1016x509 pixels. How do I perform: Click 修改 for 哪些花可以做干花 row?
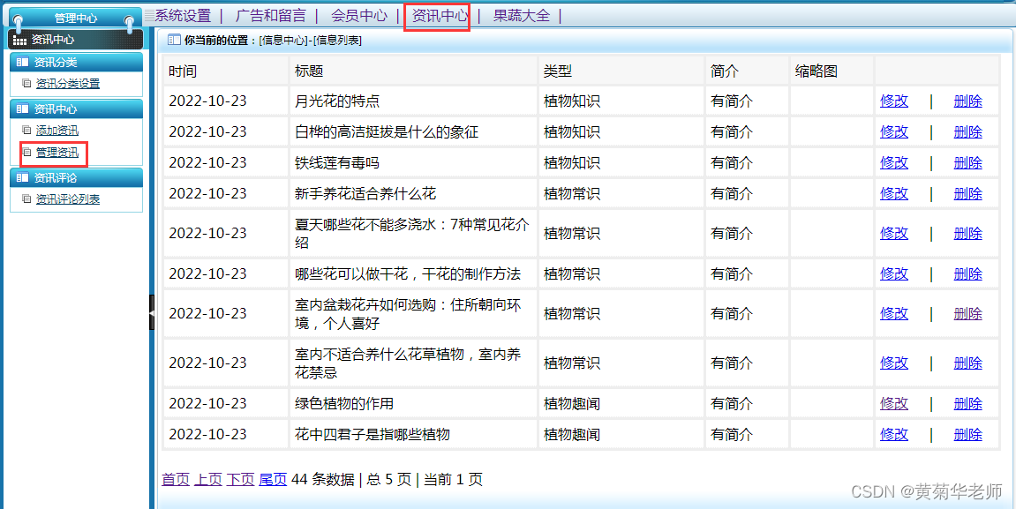coord(894,273)
